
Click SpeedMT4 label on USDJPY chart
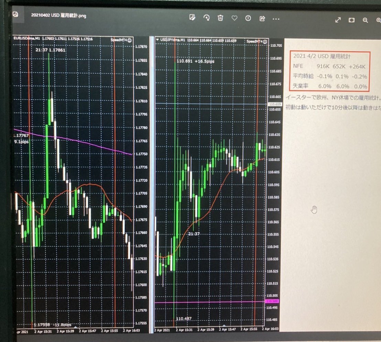pos(254,42)
